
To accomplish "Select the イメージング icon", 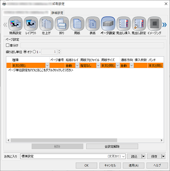I will pyautogui.click(x=155, y=25).
